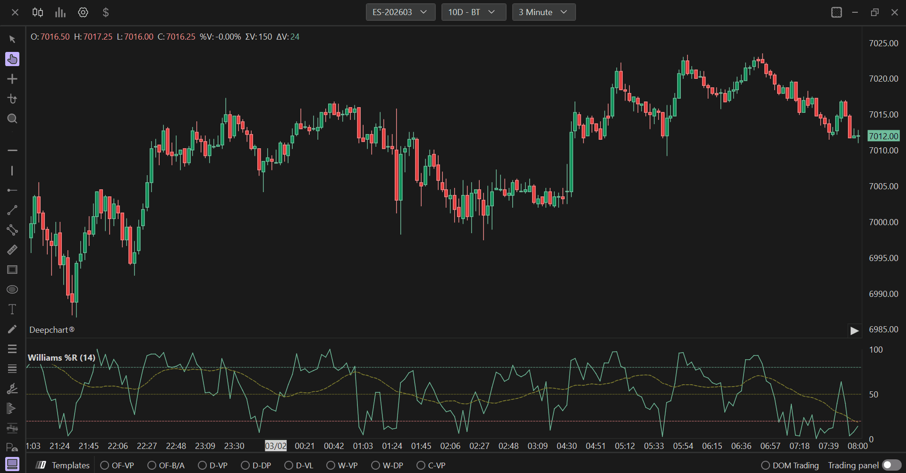Open chart settings gear icon
Image resolution: width=906 pixels, height=473 pixels.
coord(83,12)
